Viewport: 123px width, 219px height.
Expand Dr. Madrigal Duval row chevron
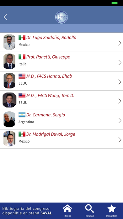(120, 140)
